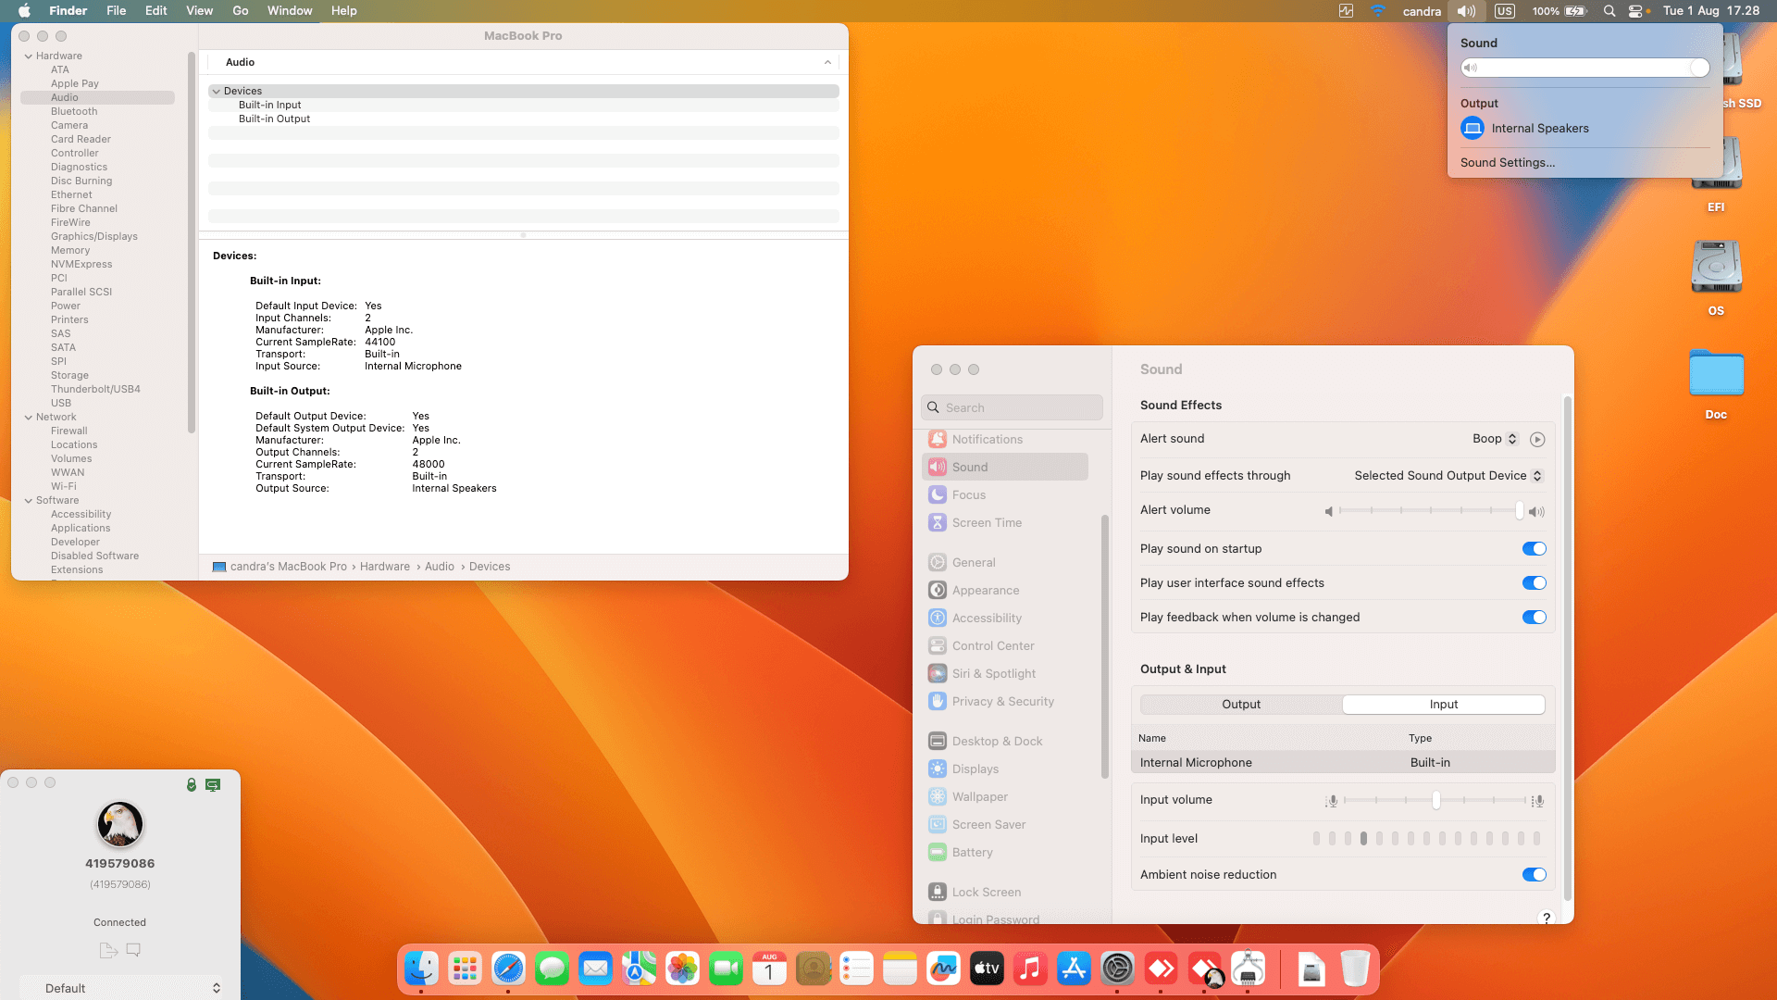Screen dimensions: 1777x1000
Task: Play the Boop alert sound preview
Action: click(1537, 439)
